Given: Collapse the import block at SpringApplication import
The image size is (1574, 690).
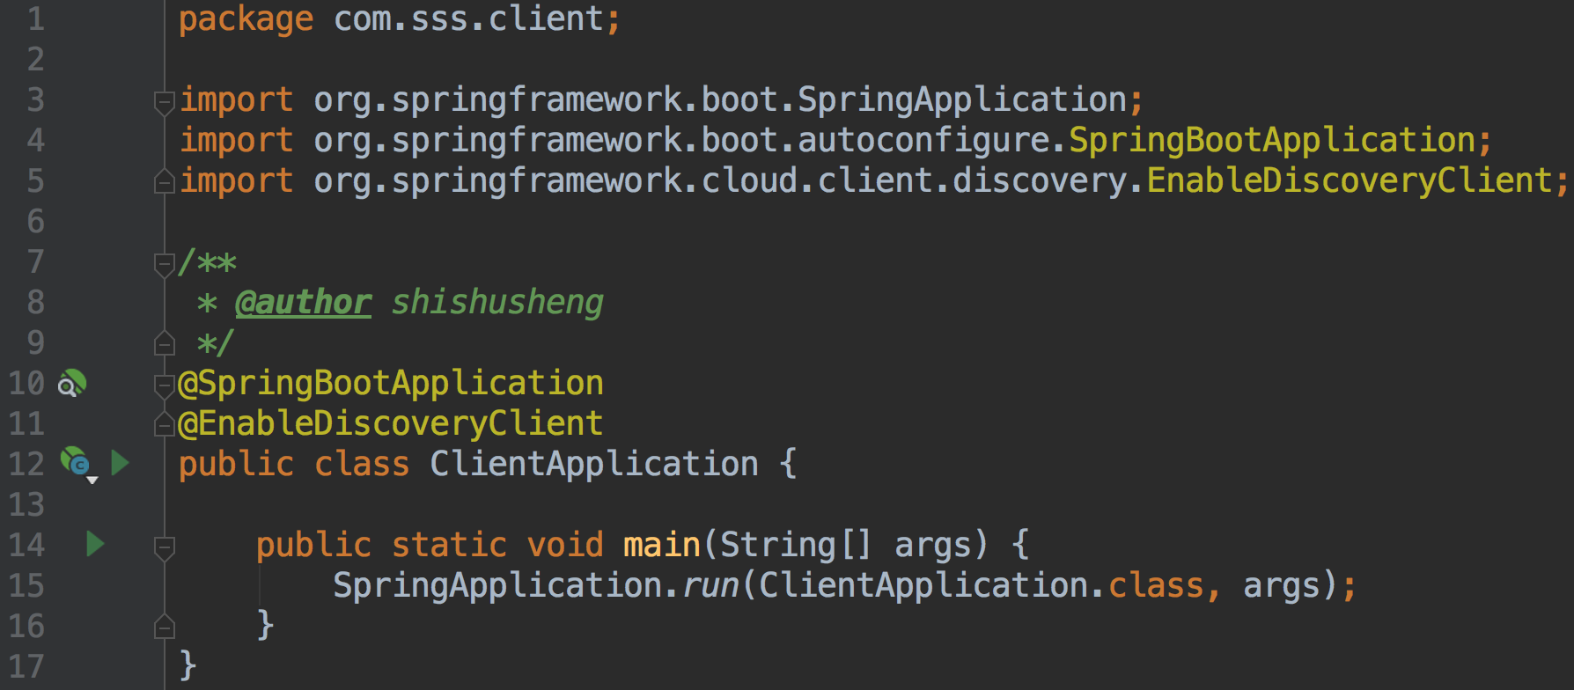Looking at the screenshot, I should tap(164, 102).
